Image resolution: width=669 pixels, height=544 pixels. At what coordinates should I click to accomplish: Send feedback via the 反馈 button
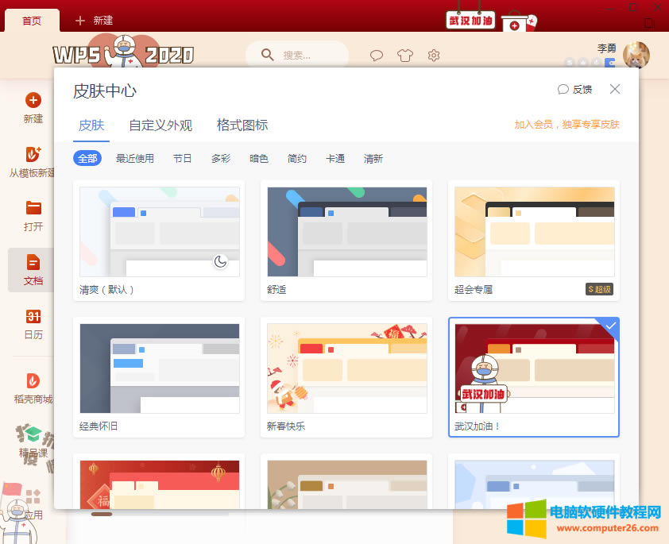[575, 90]
